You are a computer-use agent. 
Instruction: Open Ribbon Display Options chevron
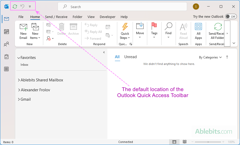tap(234, 43)
